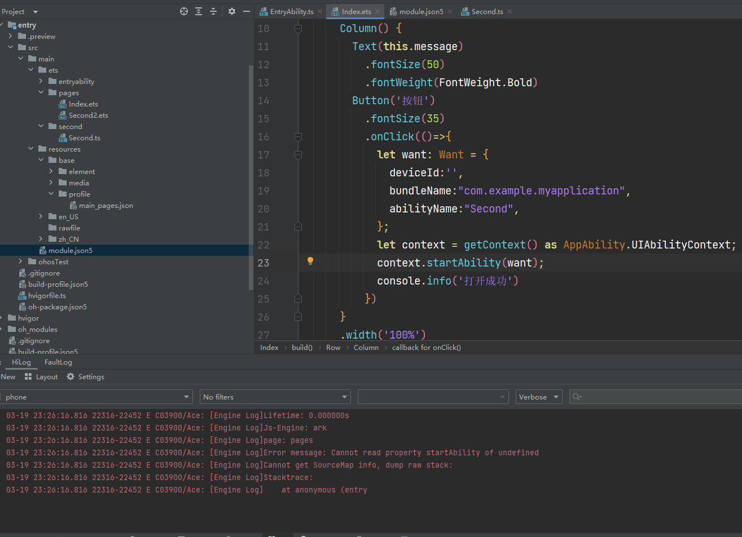Switch to the FaultLog tab
Screen dimensions: 742x537
[58, 362]
